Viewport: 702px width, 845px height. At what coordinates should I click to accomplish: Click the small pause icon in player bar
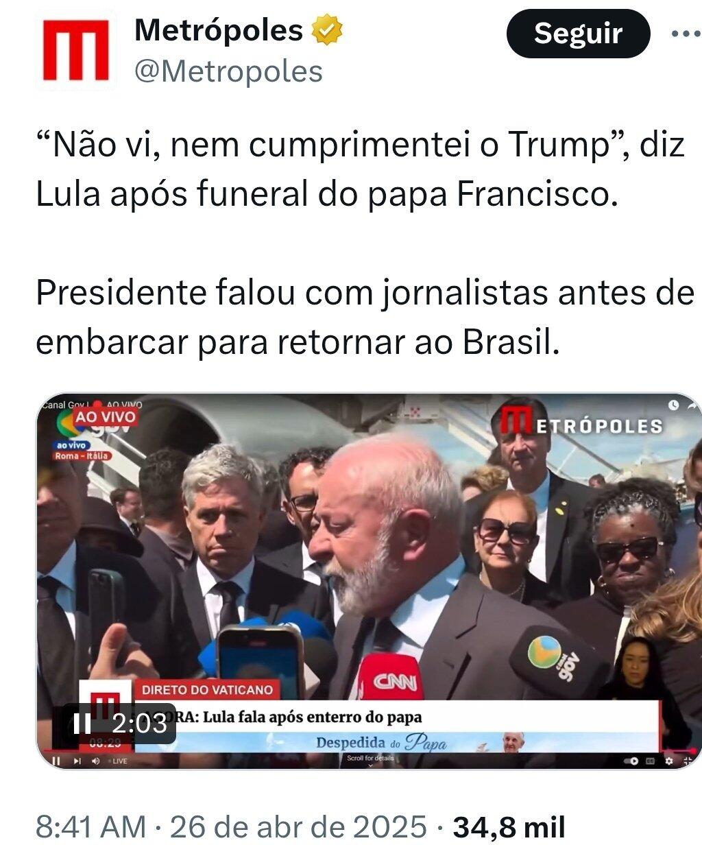click(x=57, y=761)
